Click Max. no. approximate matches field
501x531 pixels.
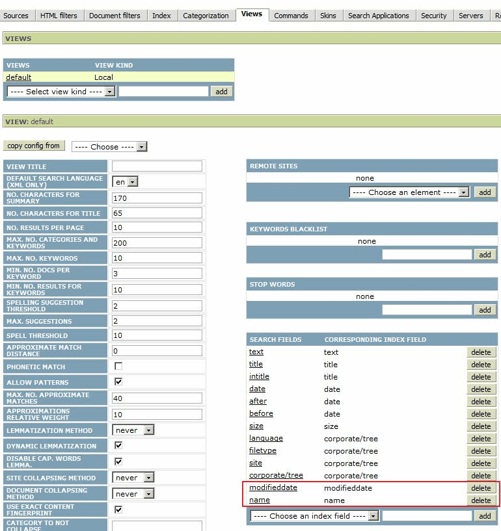(157, 398)
